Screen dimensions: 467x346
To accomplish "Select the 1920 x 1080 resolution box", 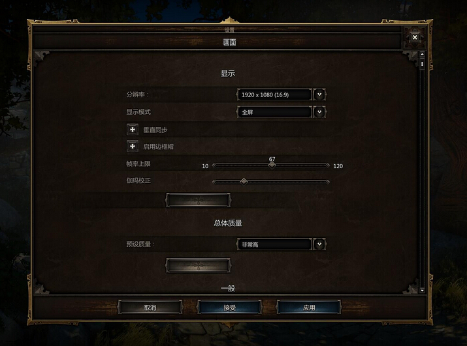I will pyautogui.click(x=274, y=95).
